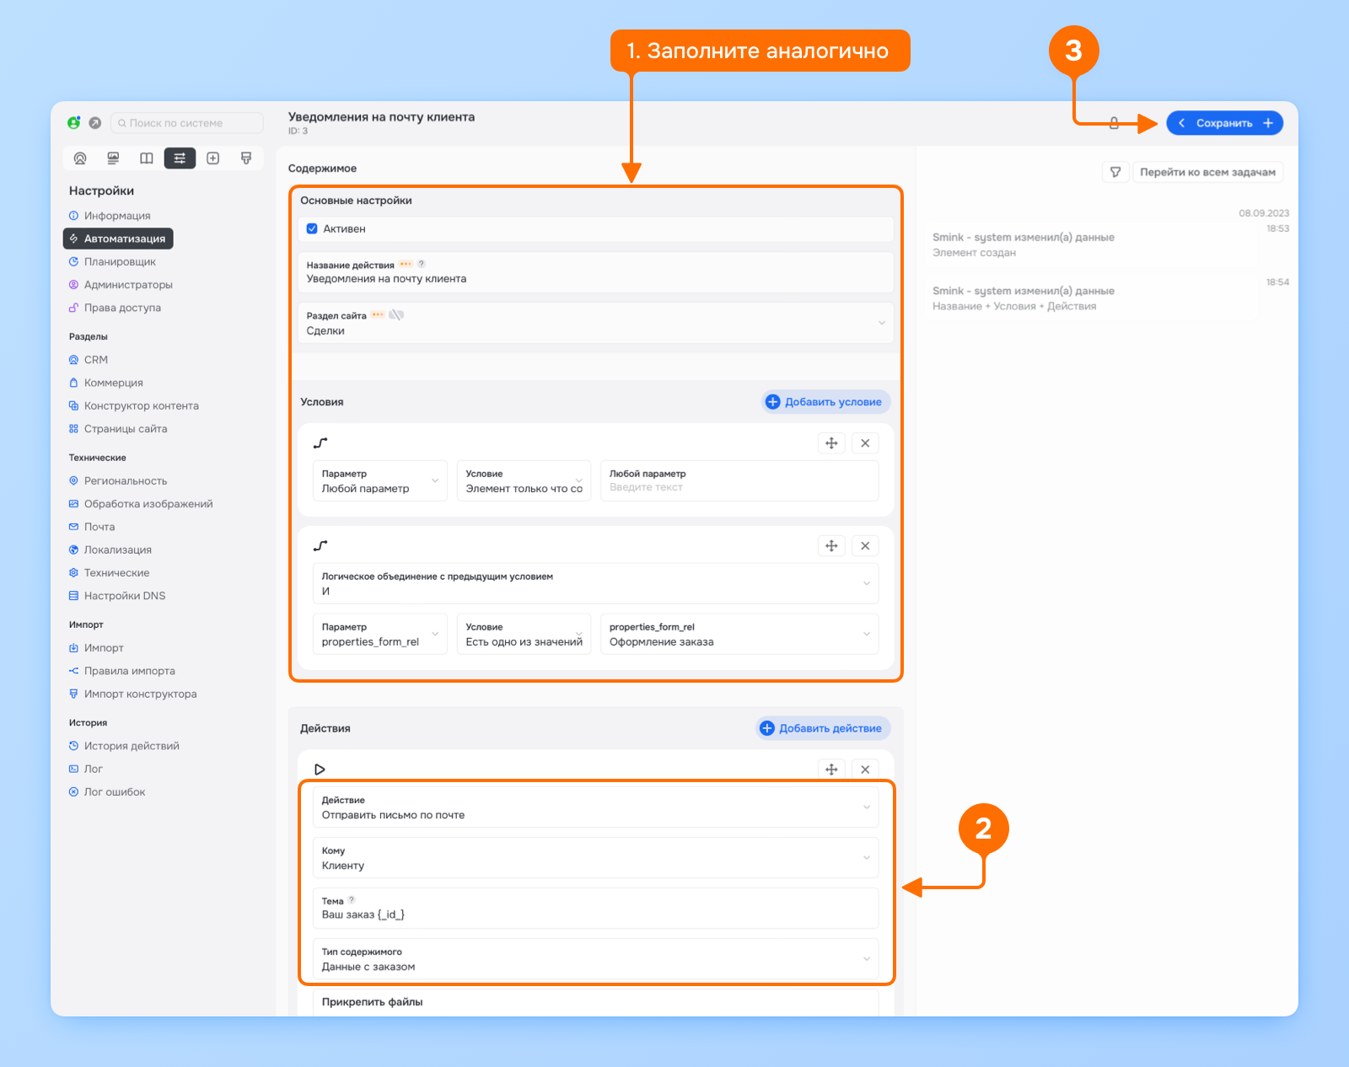Screen dimensions: 1349x1067
Task: Open Условие dropdown Элемент только что со
Action: pos(524,480)
